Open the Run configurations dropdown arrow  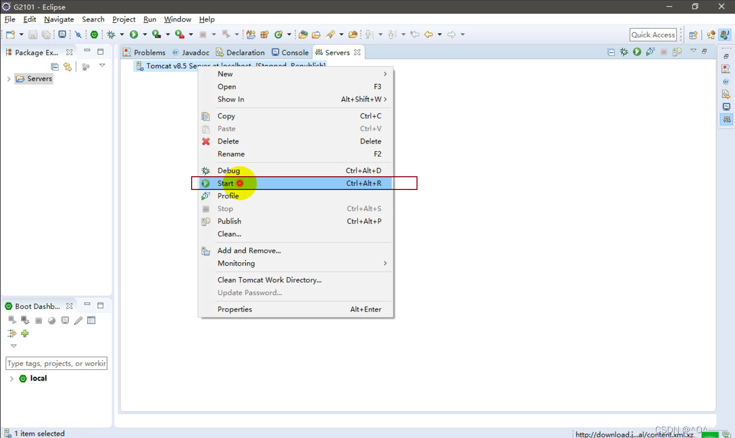click(x=144, y=35)
